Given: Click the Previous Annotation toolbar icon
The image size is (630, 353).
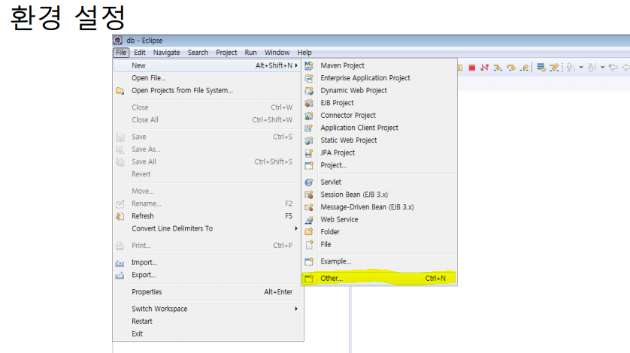Looking at the screenshot, I should coord(592,68).
